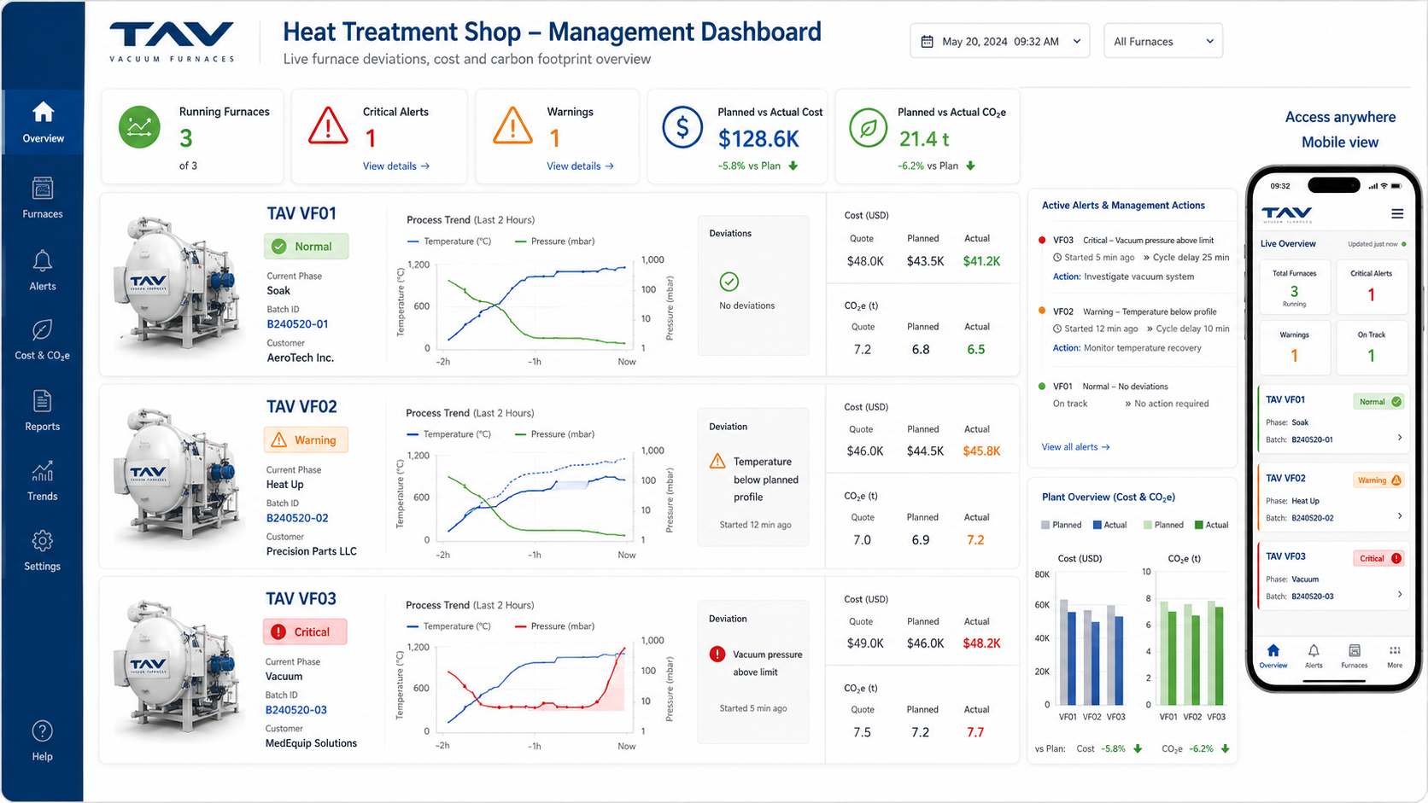The height and width of the screenshot is (803, 1428).
Task: Click View details under Critical Alerts
Action: (x=396, y=166)
